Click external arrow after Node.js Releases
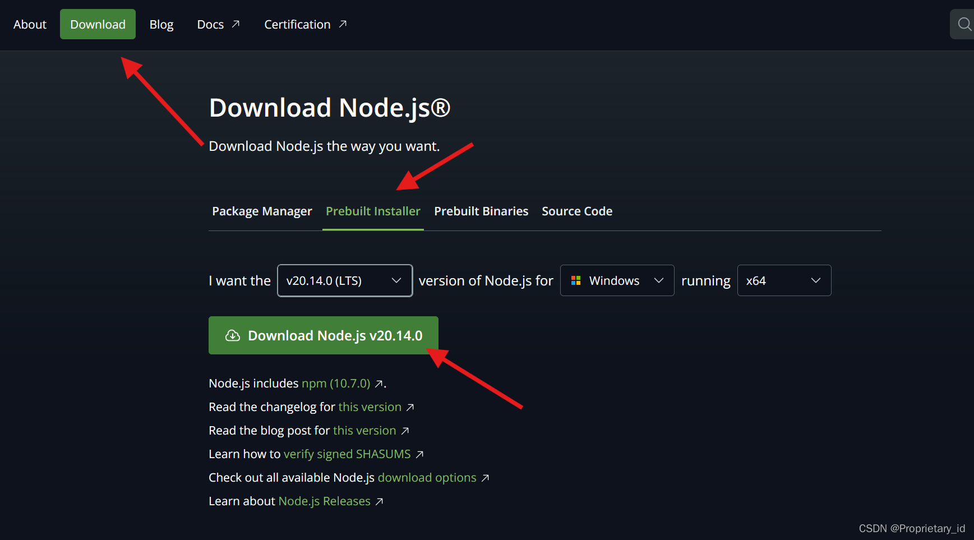This screenshot has height=540, width=974. [379, 501]
